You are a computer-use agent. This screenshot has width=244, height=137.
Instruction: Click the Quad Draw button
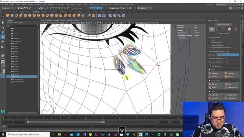tap(232, 99)
